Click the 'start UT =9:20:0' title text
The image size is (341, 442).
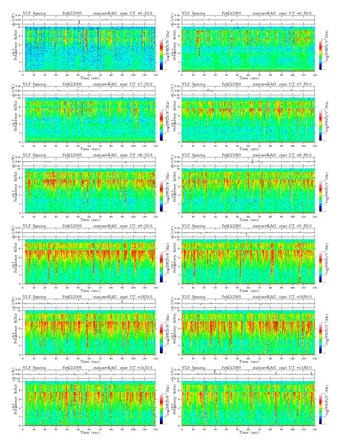coord(136,226)
